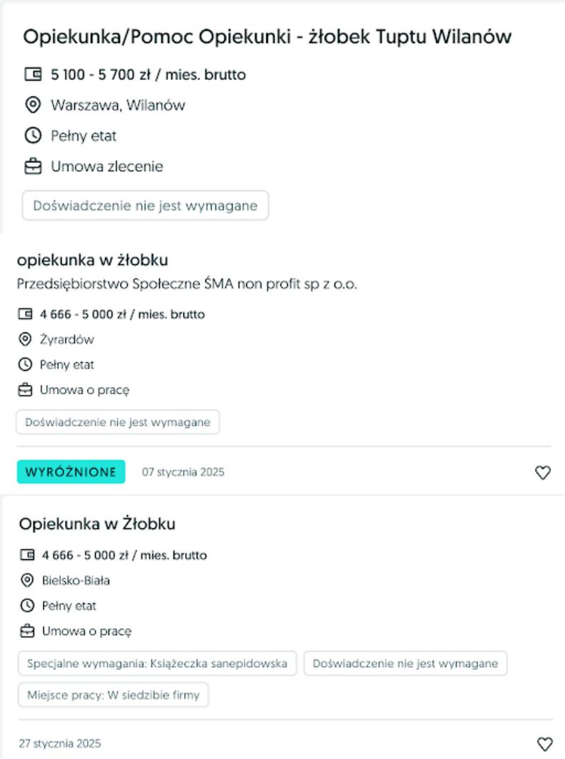Image resolution: width=565 pixels, height=759 pixels.
Task: Click the Książeczka sanepidowska requirement tag
Action: 157,663
